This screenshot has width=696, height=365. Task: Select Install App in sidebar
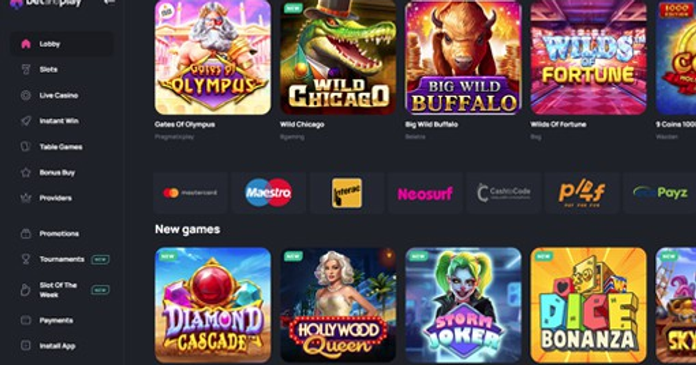[57, 346]
